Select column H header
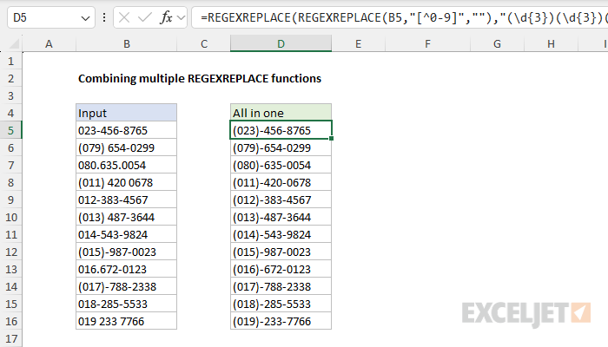This screenshot has width=608, height=347. [551, 43]
